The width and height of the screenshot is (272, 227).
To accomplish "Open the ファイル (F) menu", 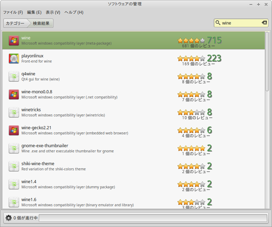I will (x=13, y=12).
